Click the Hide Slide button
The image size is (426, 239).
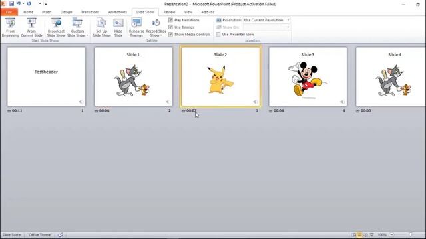coord(118,27)
